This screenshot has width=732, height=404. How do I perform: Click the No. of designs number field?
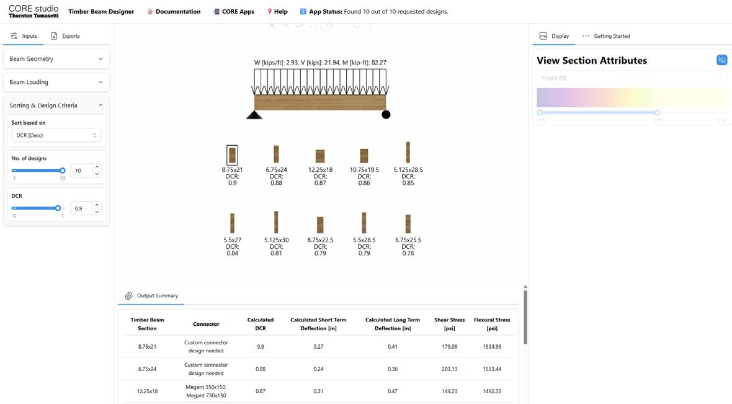[81, 171]
